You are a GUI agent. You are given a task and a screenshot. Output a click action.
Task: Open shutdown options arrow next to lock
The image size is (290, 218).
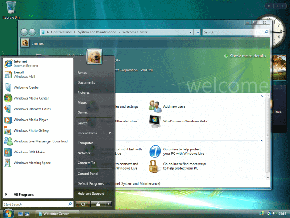click(x=108, y=204)
